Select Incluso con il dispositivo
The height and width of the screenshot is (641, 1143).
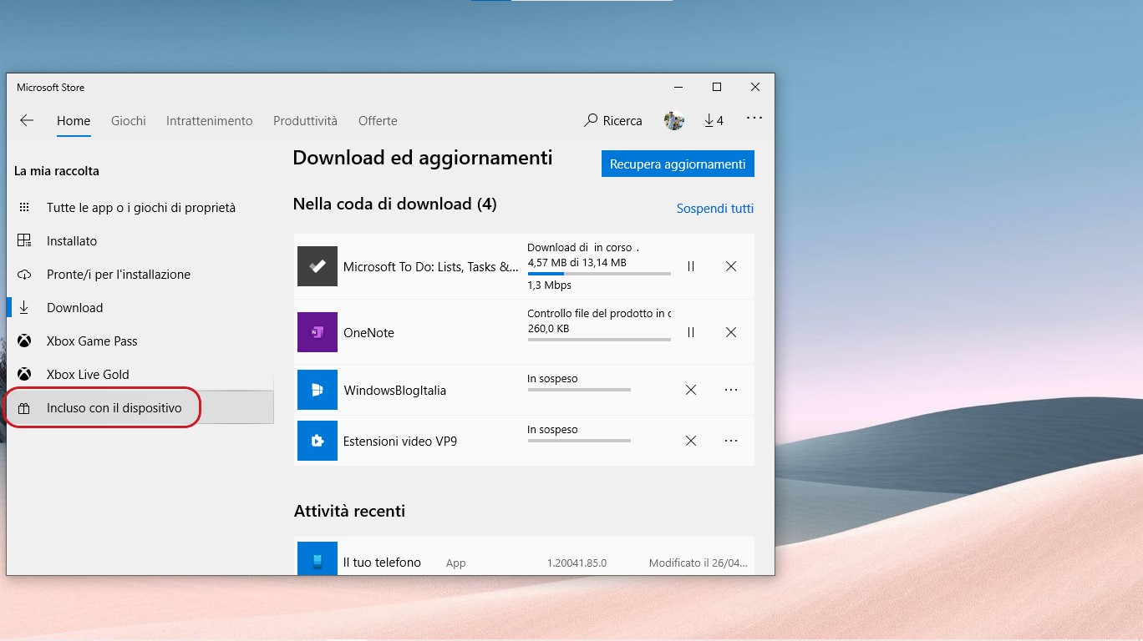click(140, 407)
